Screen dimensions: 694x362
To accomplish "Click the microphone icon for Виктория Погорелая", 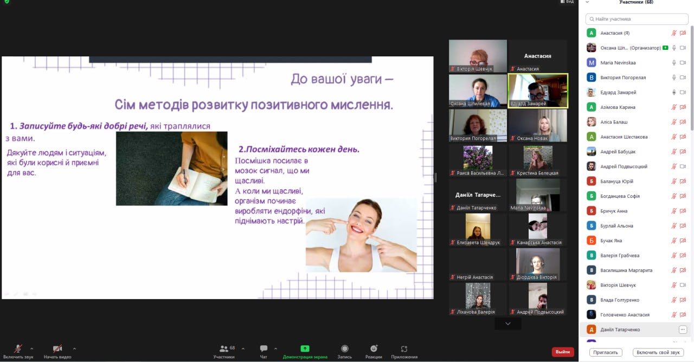I will click(x=674, y=77).
